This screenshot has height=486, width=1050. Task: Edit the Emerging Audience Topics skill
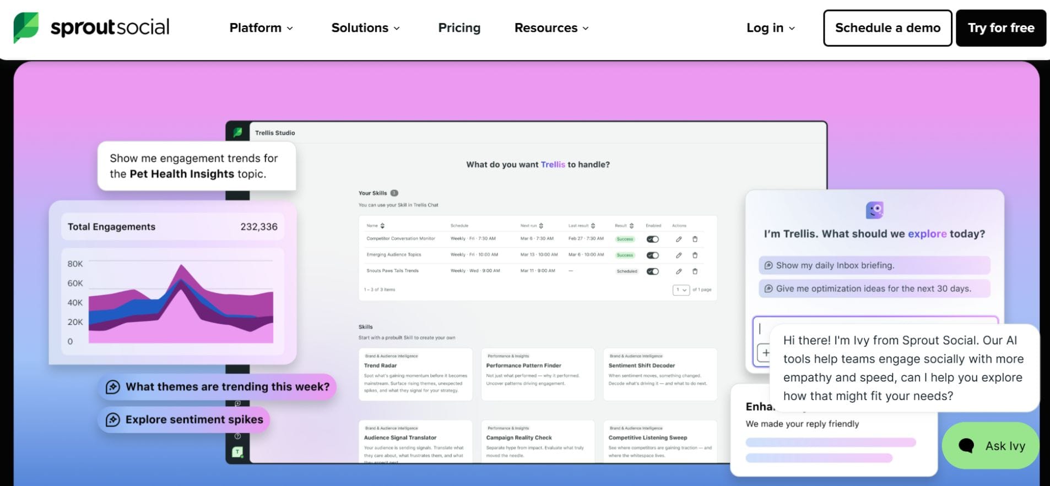(x=679, y=255)
